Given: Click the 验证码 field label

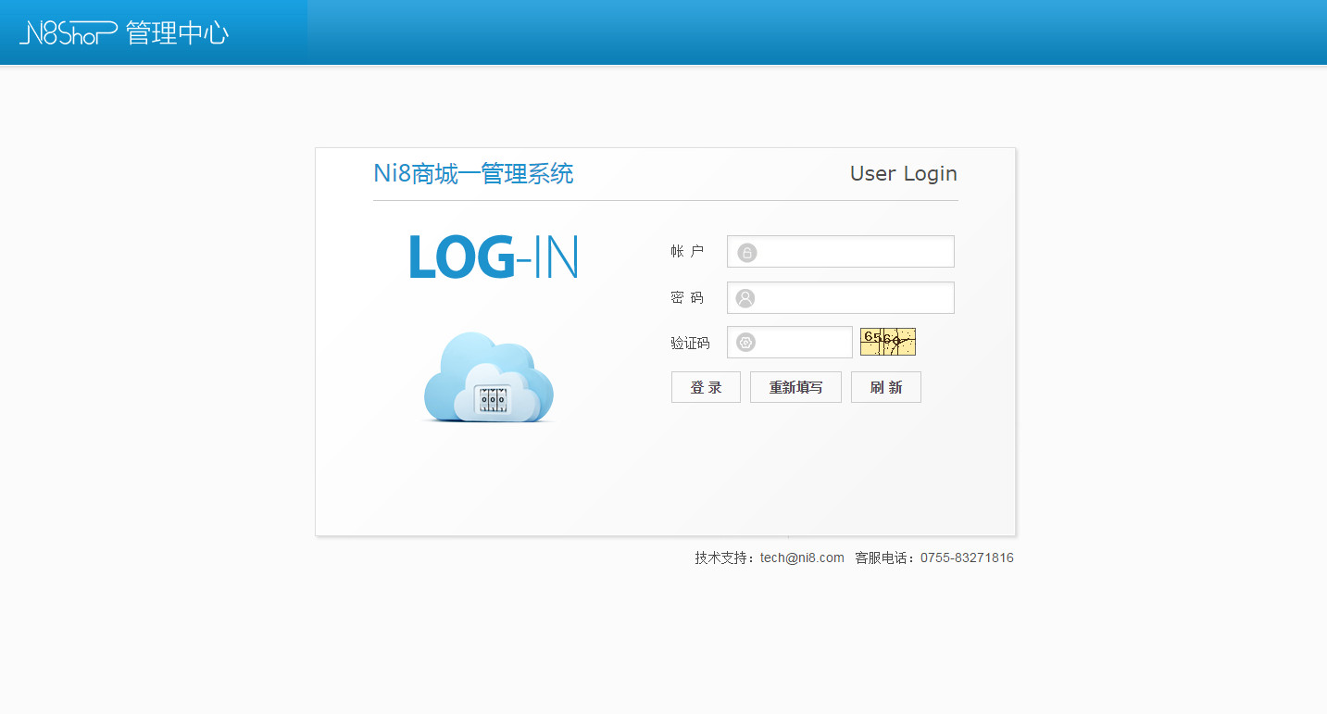Looking at the screenshot, I should 690,343.
